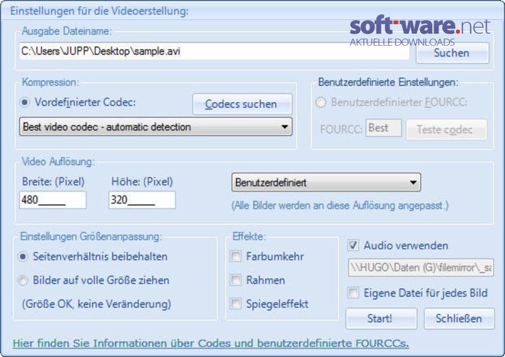Select the Benutzerdefinierter FOURCC radio button
The height and width of the screenshot is (357, 505).
coord(320,103)
